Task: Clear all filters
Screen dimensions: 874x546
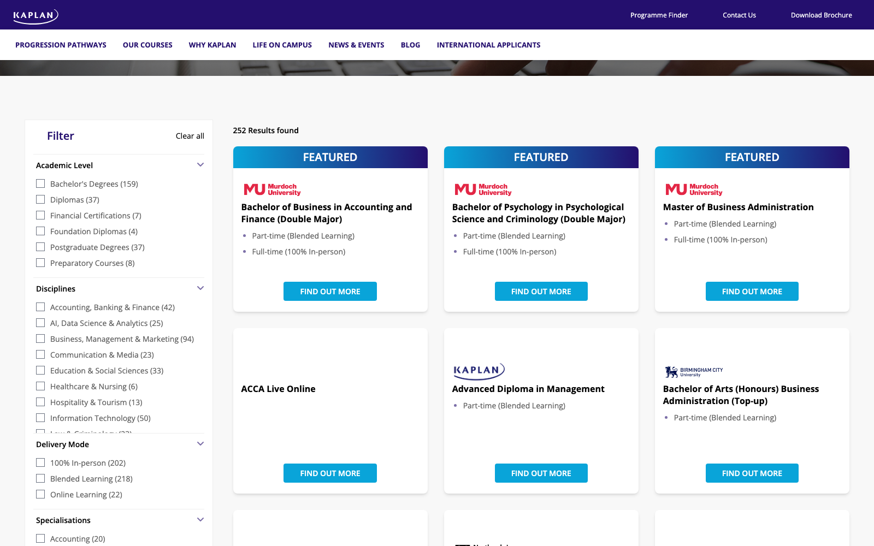Action: pos(190,136)
